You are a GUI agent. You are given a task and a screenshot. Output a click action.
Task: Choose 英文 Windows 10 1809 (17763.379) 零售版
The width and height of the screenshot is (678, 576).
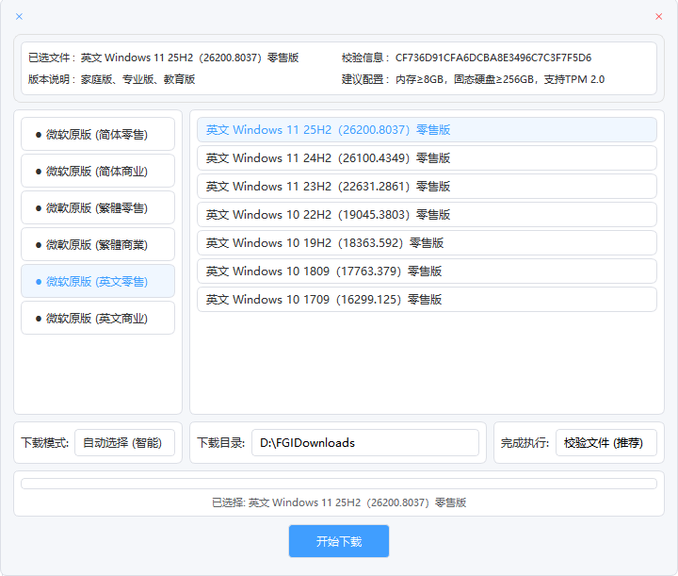tap(427, 272)
